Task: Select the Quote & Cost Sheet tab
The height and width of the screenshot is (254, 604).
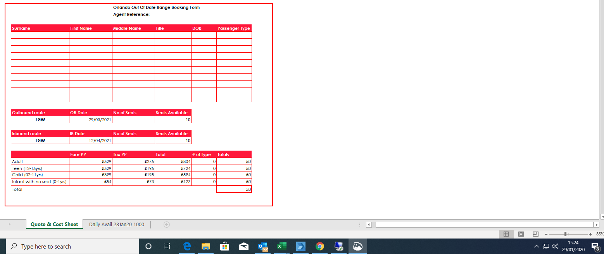Action: click(x=54, y=224)
